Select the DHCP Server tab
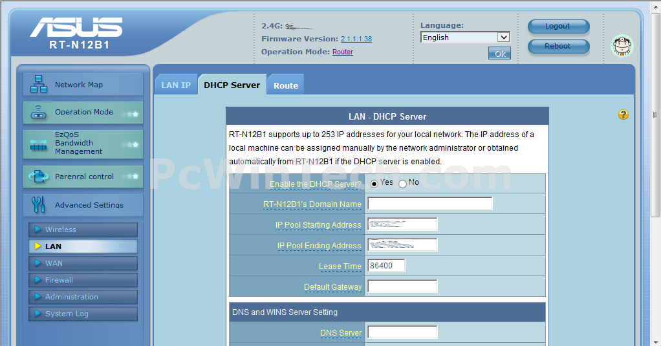 [x=232, y=85]
